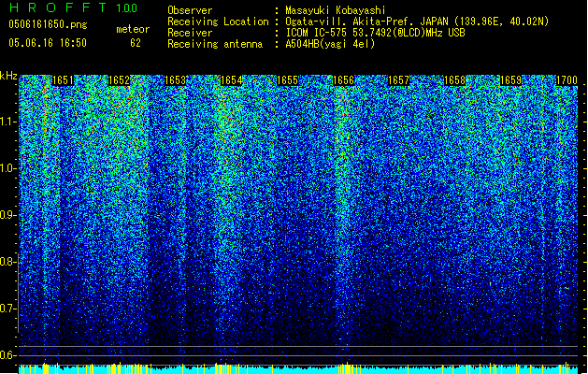The width and height of the screenshot is (588, 374).
Task: Click the 0.9 kHz axis tick label
Action: click(x=7, y=215)
